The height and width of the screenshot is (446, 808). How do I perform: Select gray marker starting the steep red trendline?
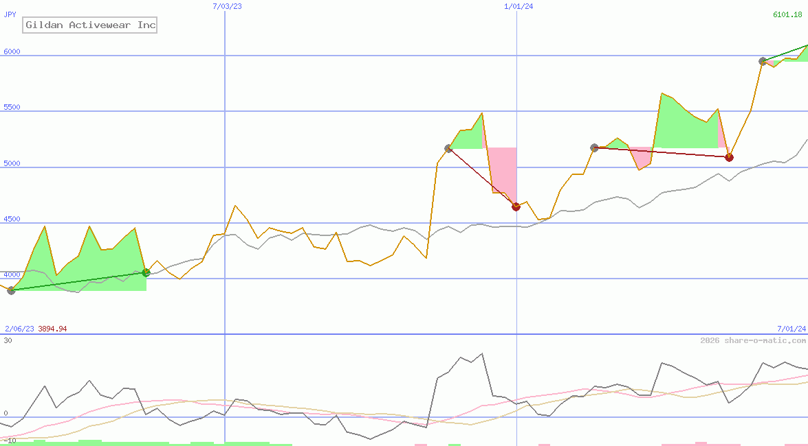(x=448, y=148)
